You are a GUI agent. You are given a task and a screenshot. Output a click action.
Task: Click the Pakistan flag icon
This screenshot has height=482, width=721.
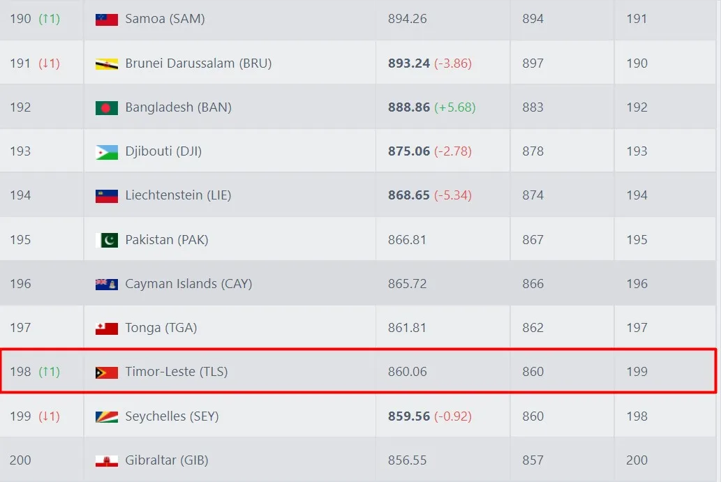pos(106,240)
